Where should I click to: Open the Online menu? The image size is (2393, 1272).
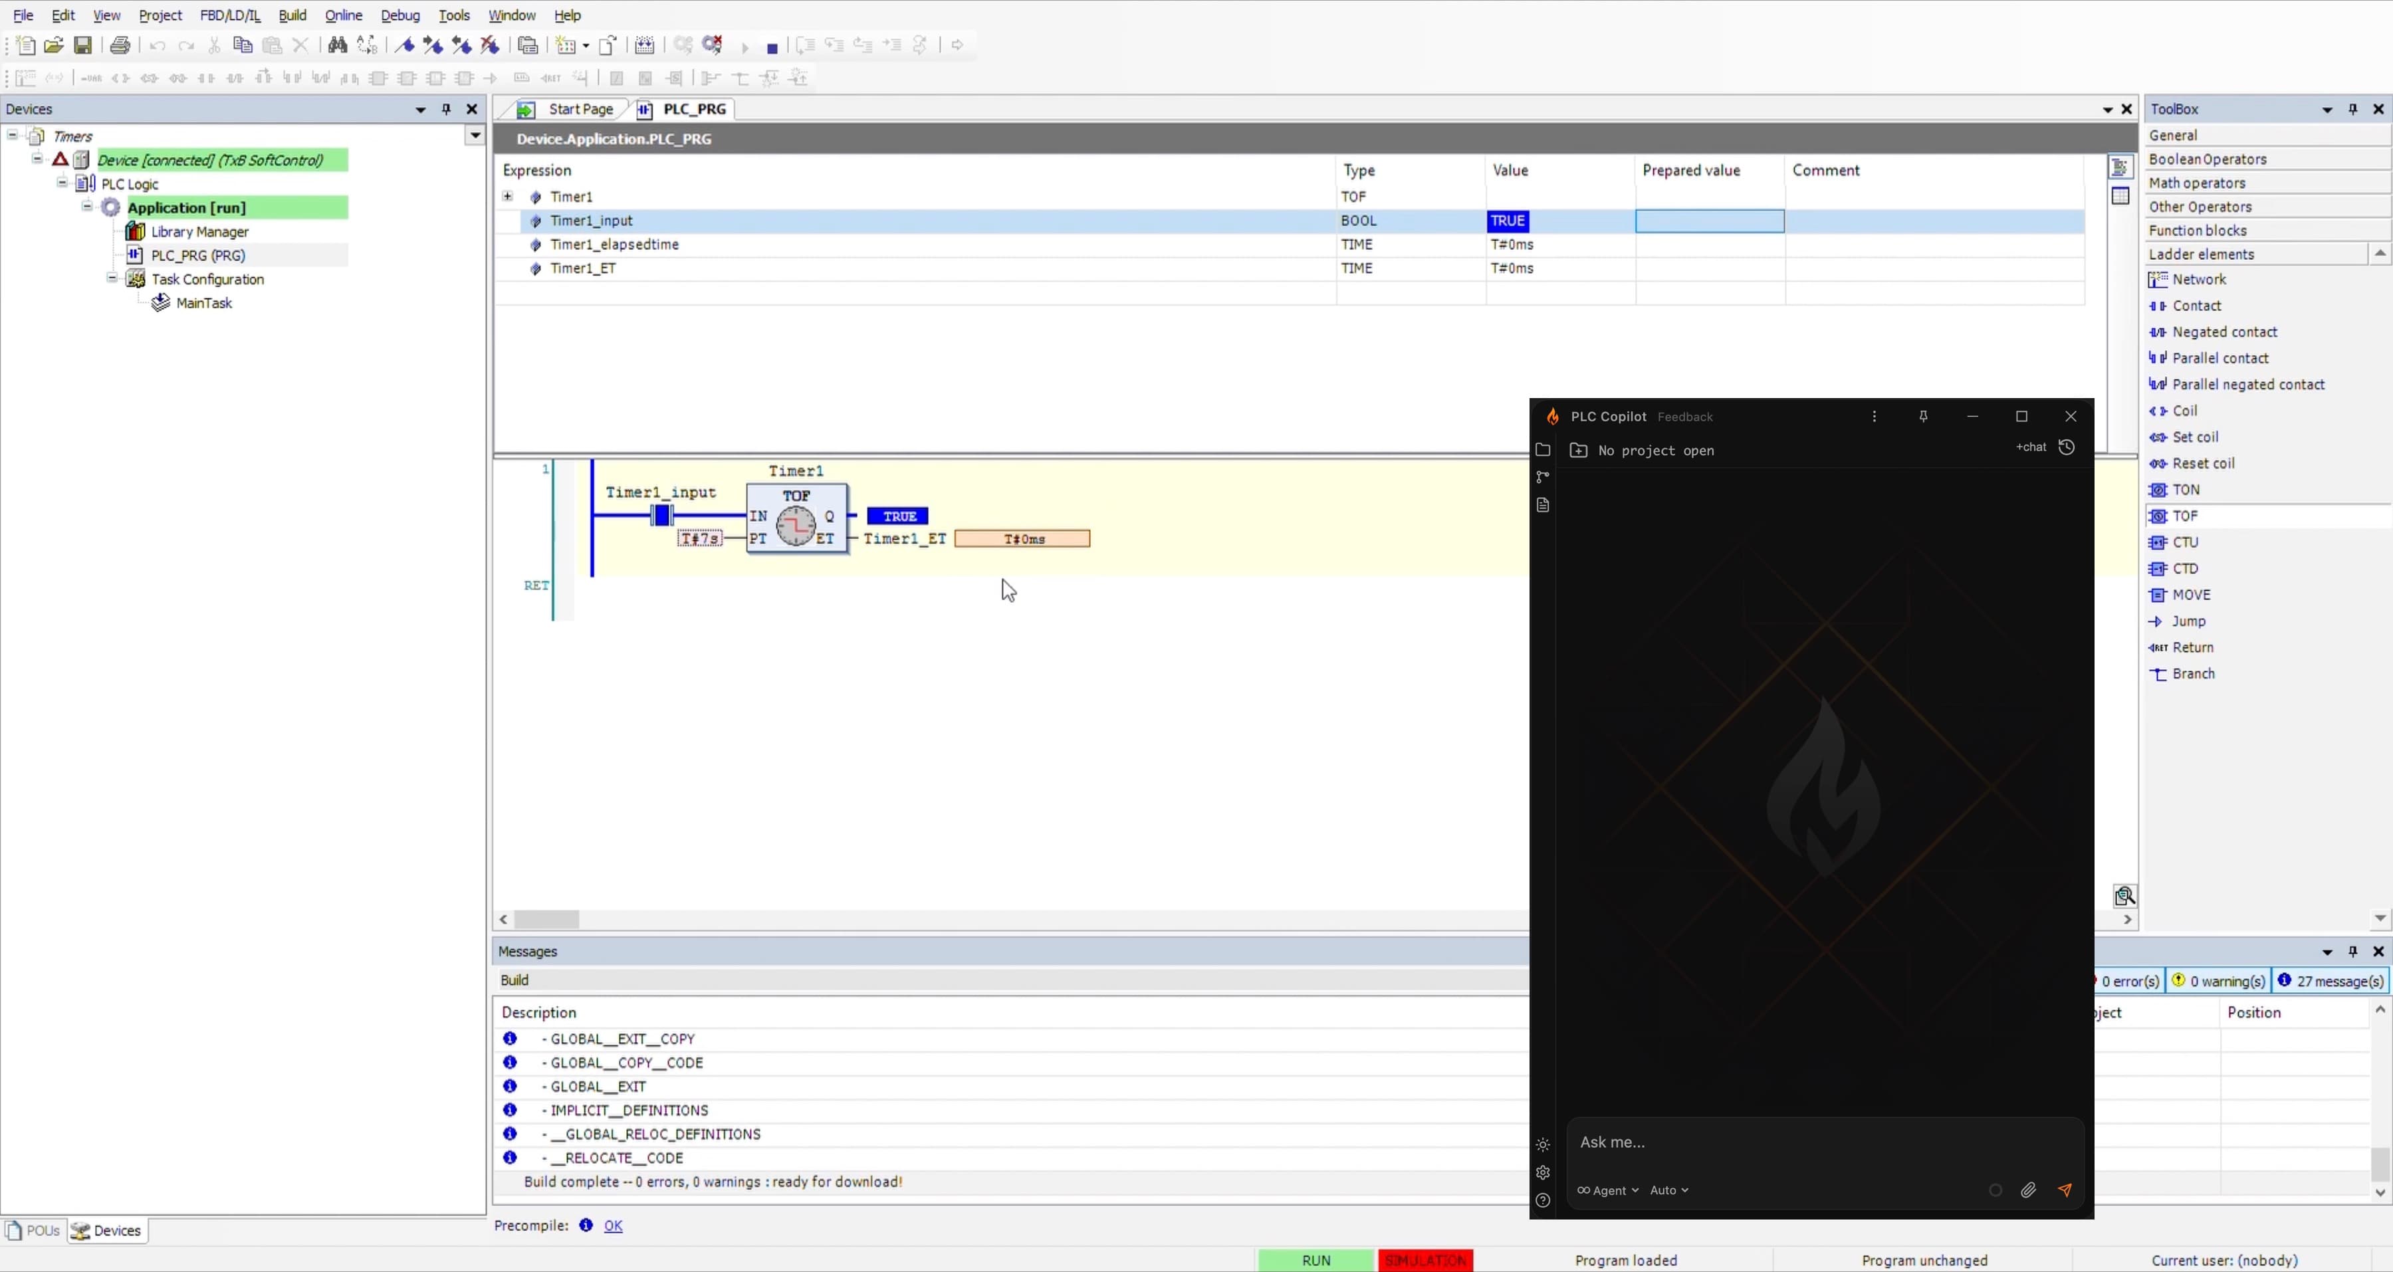coord(343,16)
